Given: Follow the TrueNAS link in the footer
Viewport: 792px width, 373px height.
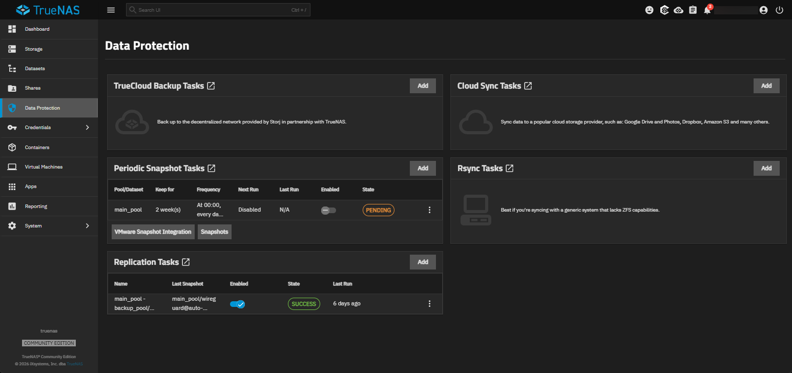Looking at the screenshot, I should [x=75, y=364].
